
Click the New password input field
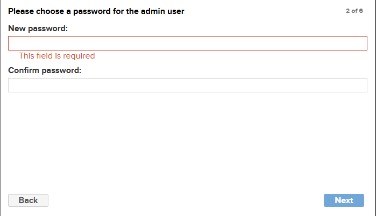187,44
